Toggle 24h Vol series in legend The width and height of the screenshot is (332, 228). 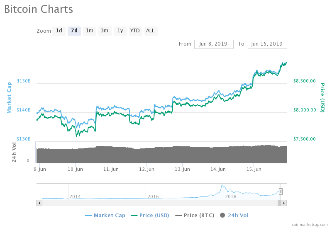[234, 216]
